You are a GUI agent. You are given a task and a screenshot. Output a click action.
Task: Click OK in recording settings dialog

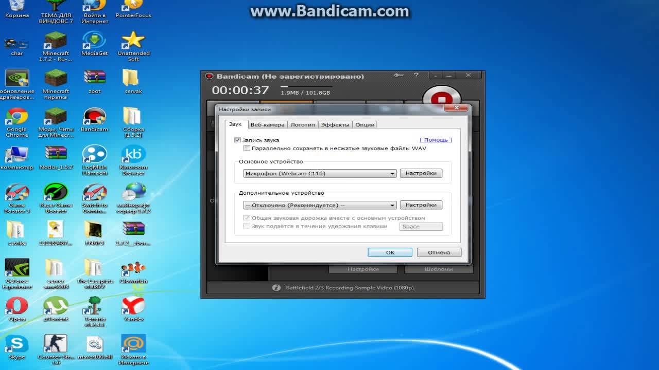[390, 252]
